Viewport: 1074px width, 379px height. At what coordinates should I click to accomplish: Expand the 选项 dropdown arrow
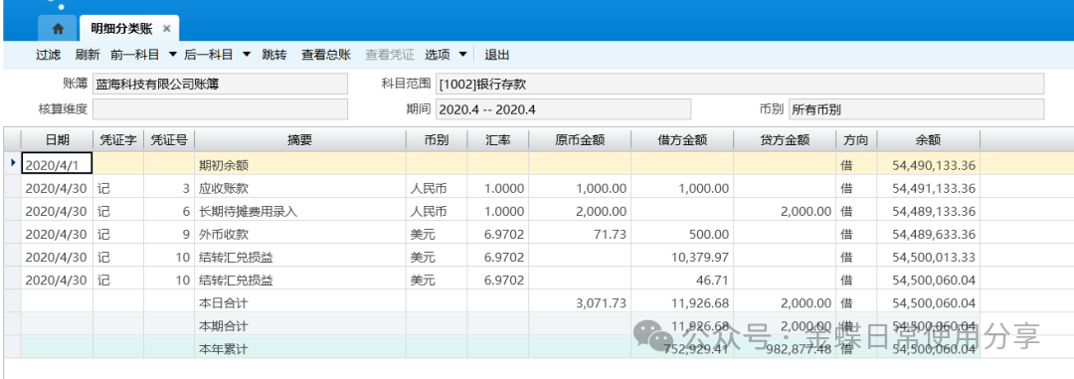(x=462, y=55)
